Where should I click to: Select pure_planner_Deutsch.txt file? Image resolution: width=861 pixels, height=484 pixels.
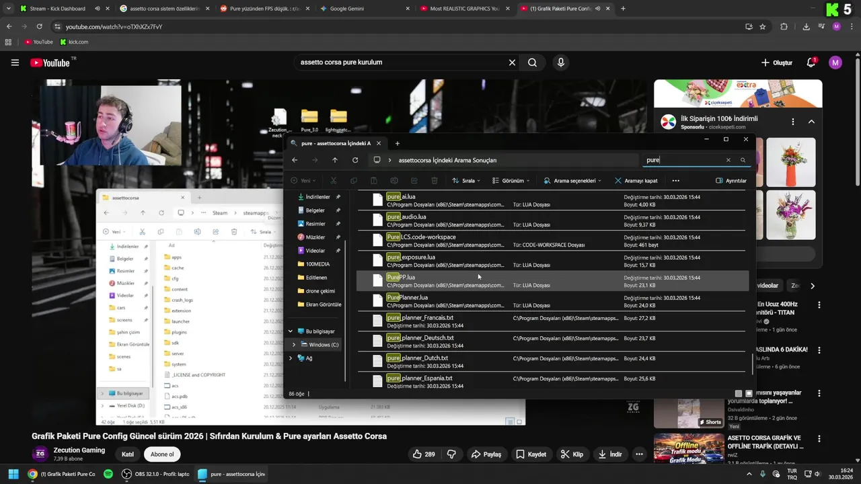pos(552,341)
